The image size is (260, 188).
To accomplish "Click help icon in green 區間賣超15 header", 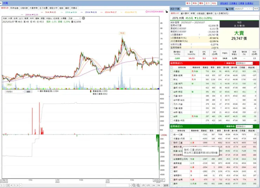I will [x=225, y=126].
